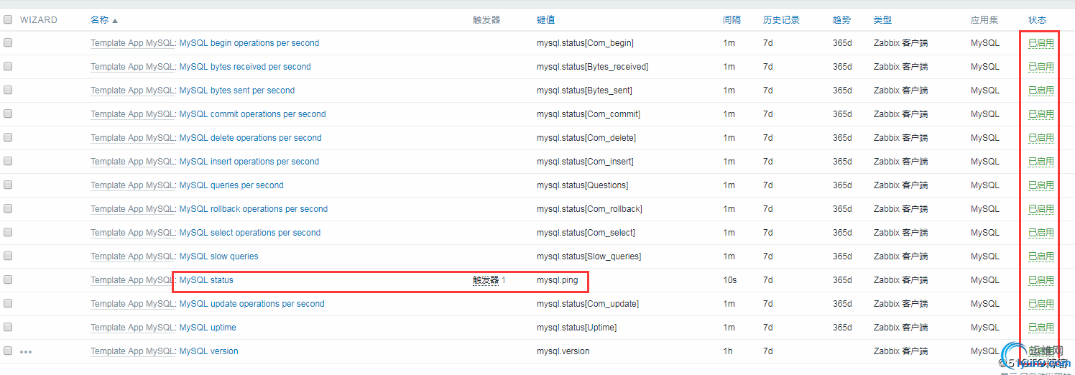Select the MySQL status row checkbox
Screen dimensions: 1075x375
pyautogui.click(x=8, y=279)
